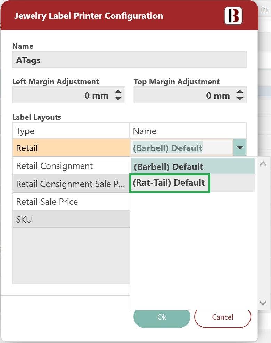The height and width of the screenshot is (343, 271).
Task: Click the Top Margin Adjustment value field
Action: (190, 95)
